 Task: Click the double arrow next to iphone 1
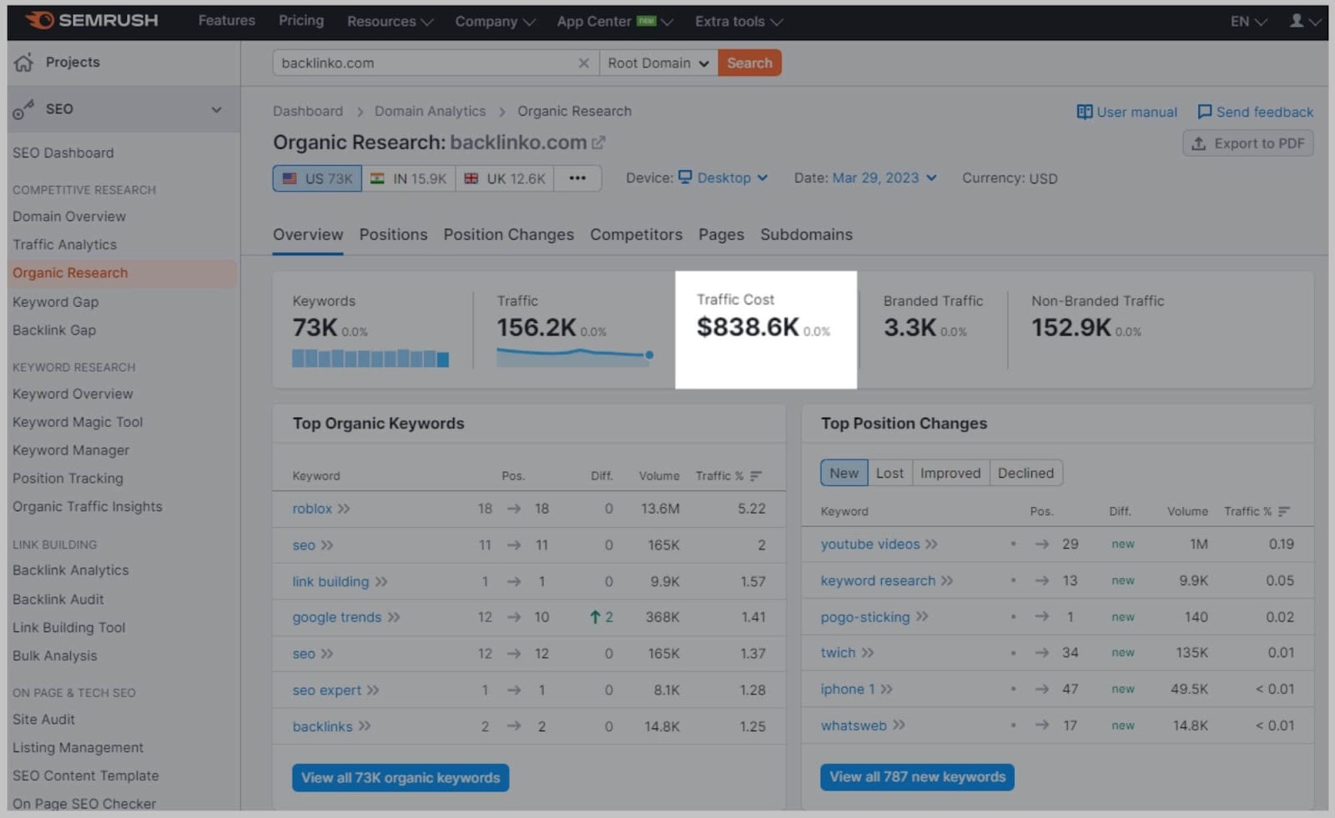(886, 690)
